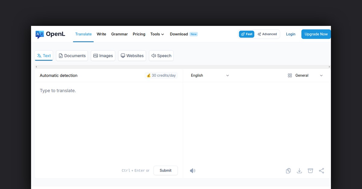This screenshot has height=189, width=362.
Task: Download the translation result icon
Action: tap(299, 171)
